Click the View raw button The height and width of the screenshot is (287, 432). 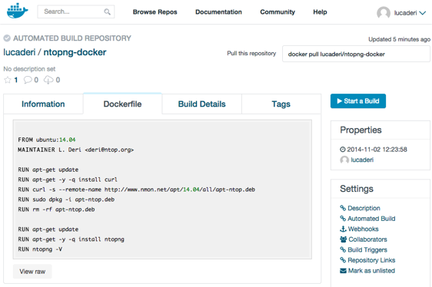click(x=32, y=272)
